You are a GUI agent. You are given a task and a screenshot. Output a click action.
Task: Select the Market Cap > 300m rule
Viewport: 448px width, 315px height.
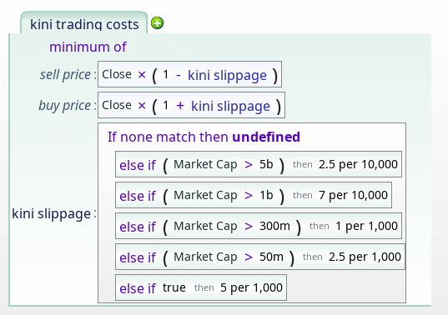[x=259, y=226]
